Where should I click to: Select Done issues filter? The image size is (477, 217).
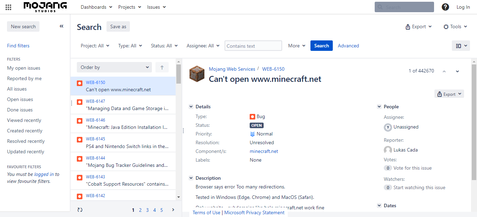point(20,110)
